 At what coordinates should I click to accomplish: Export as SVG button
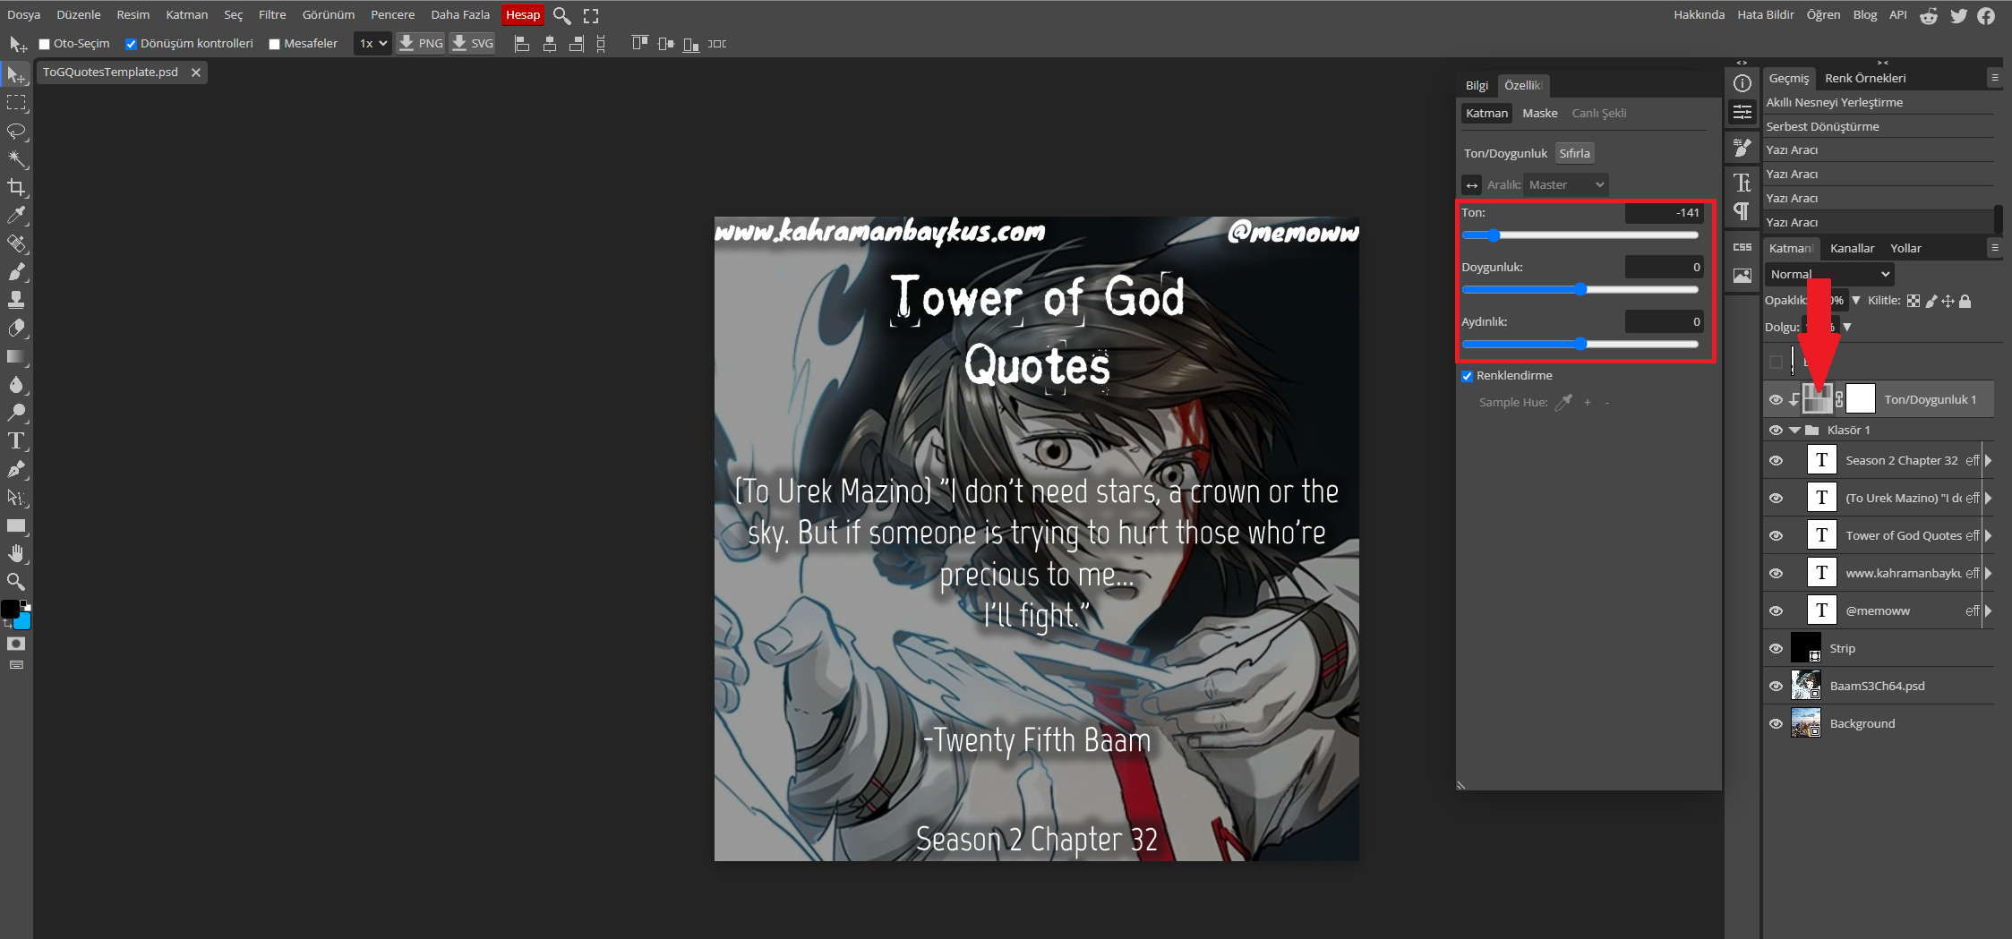(472, 43)
